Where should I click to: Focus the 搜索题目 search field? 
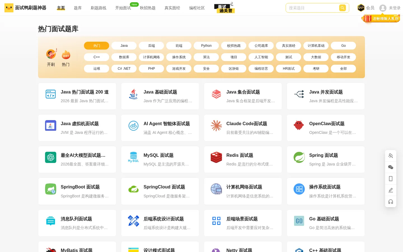click(x=313, y=8)
